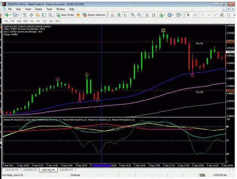Select the Trendline drawing tool
This screenshot has height=179, width=237.
(x=215, y=15)
